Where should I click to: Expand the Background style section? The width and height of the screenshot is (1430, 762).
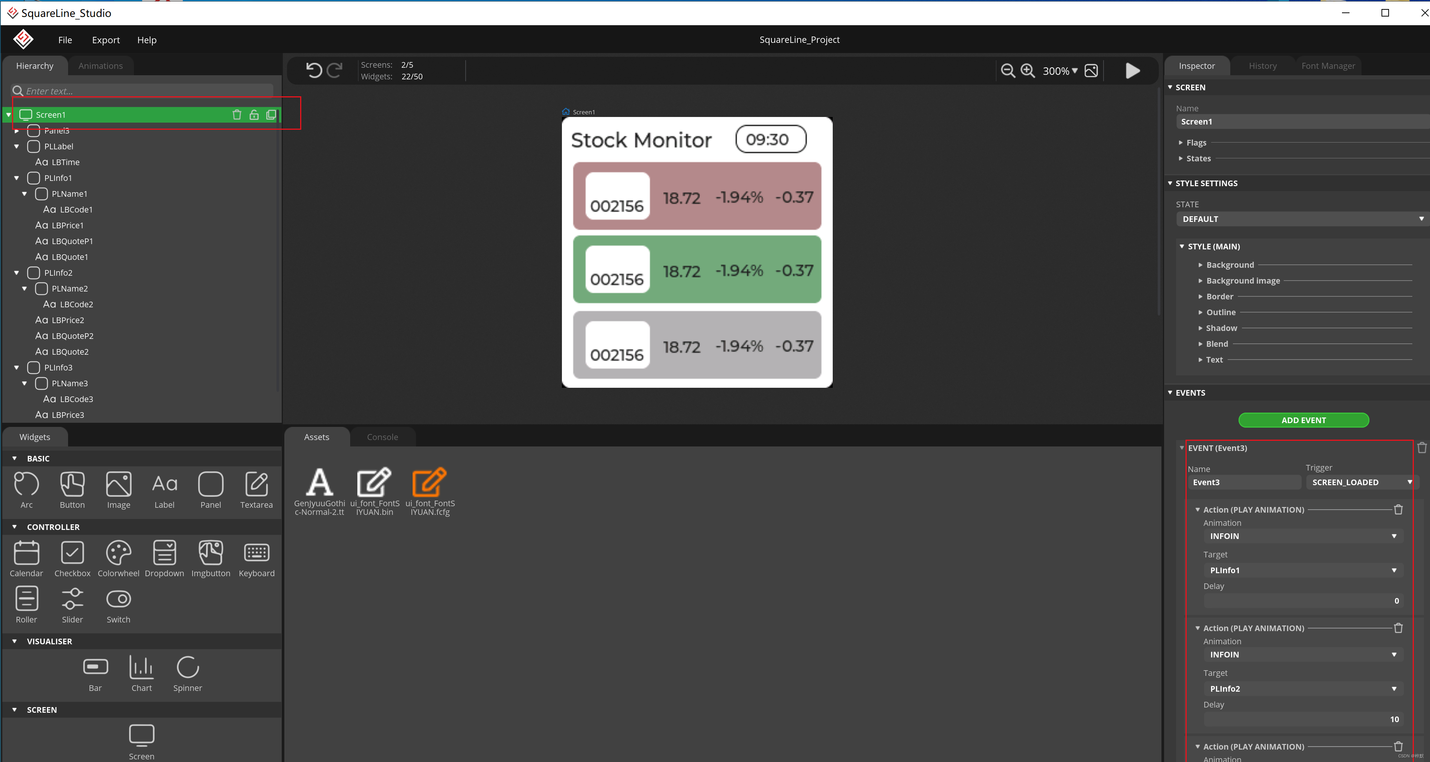coord(1230,265)
